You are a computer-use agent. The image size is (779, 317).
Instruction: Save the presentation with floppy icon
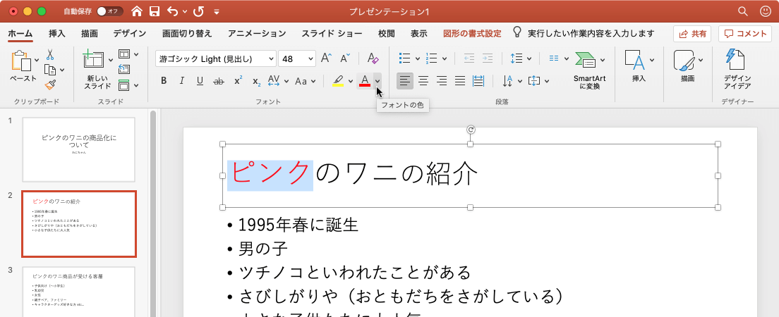click(x=155, y=11)
